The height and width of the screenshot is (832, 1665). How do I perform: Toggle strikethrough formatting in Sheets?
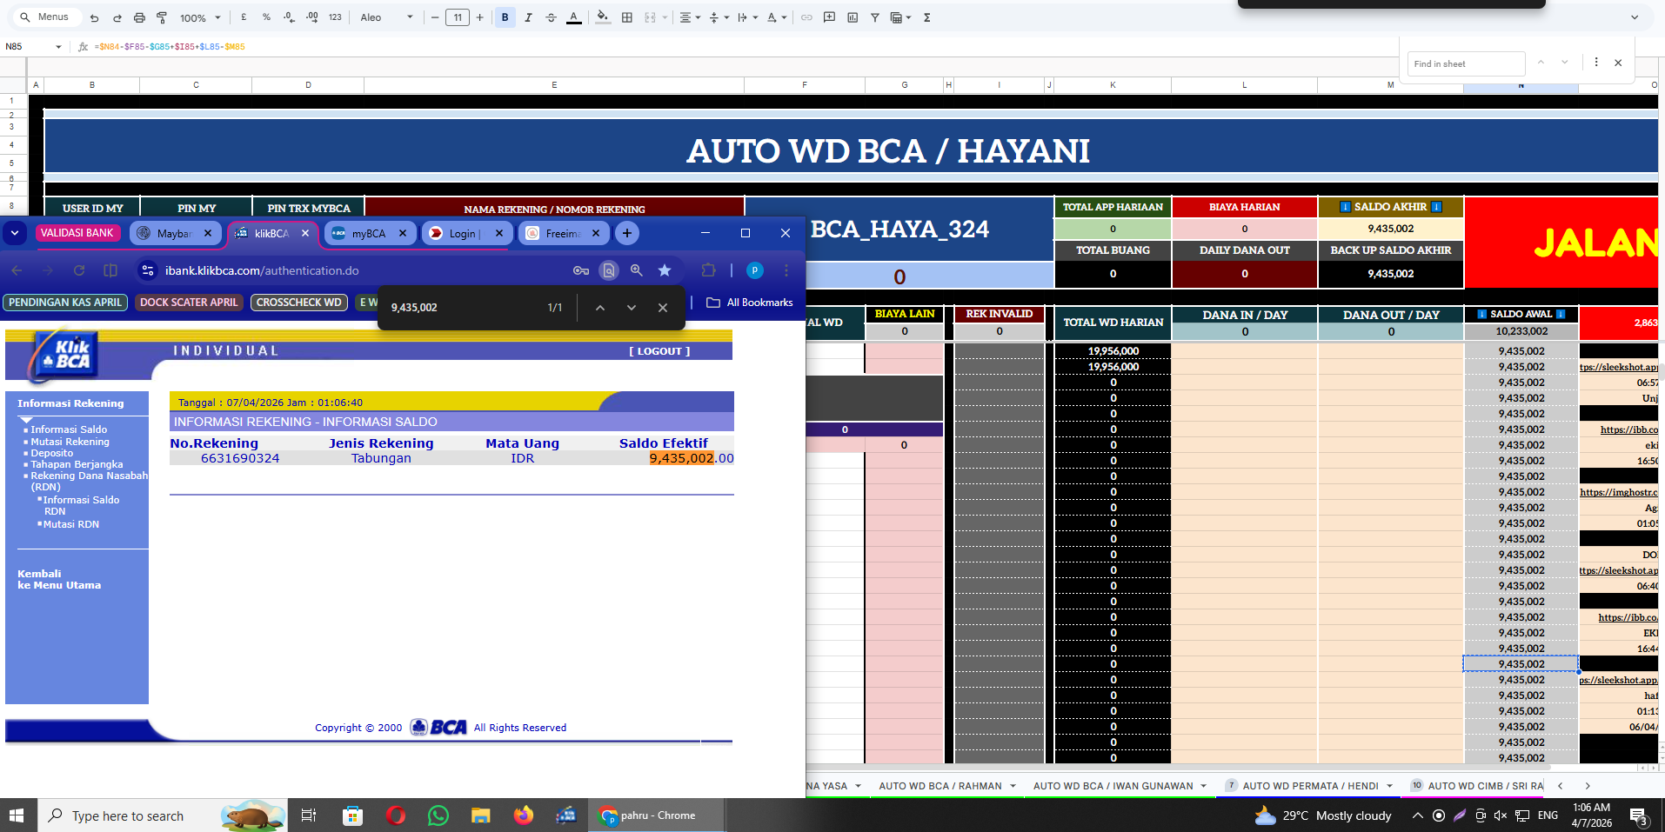[x=551, y=17]
